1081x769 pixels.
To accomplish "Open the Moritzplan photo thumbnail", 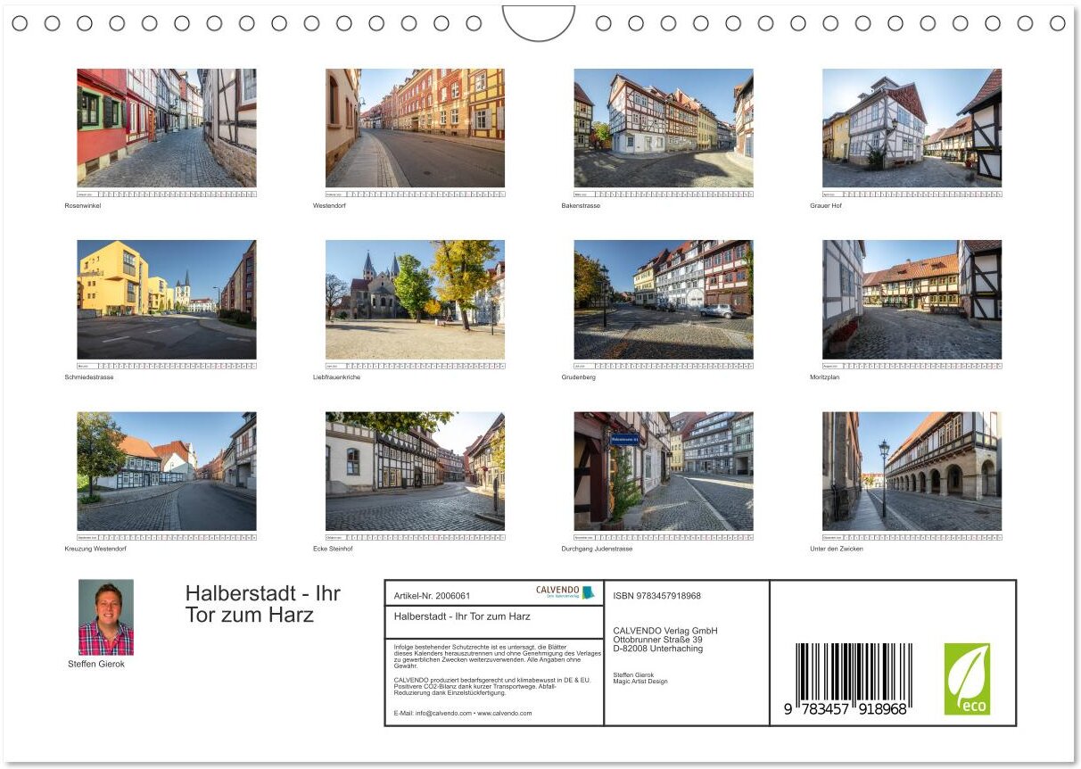I will [x=912, y=300].
